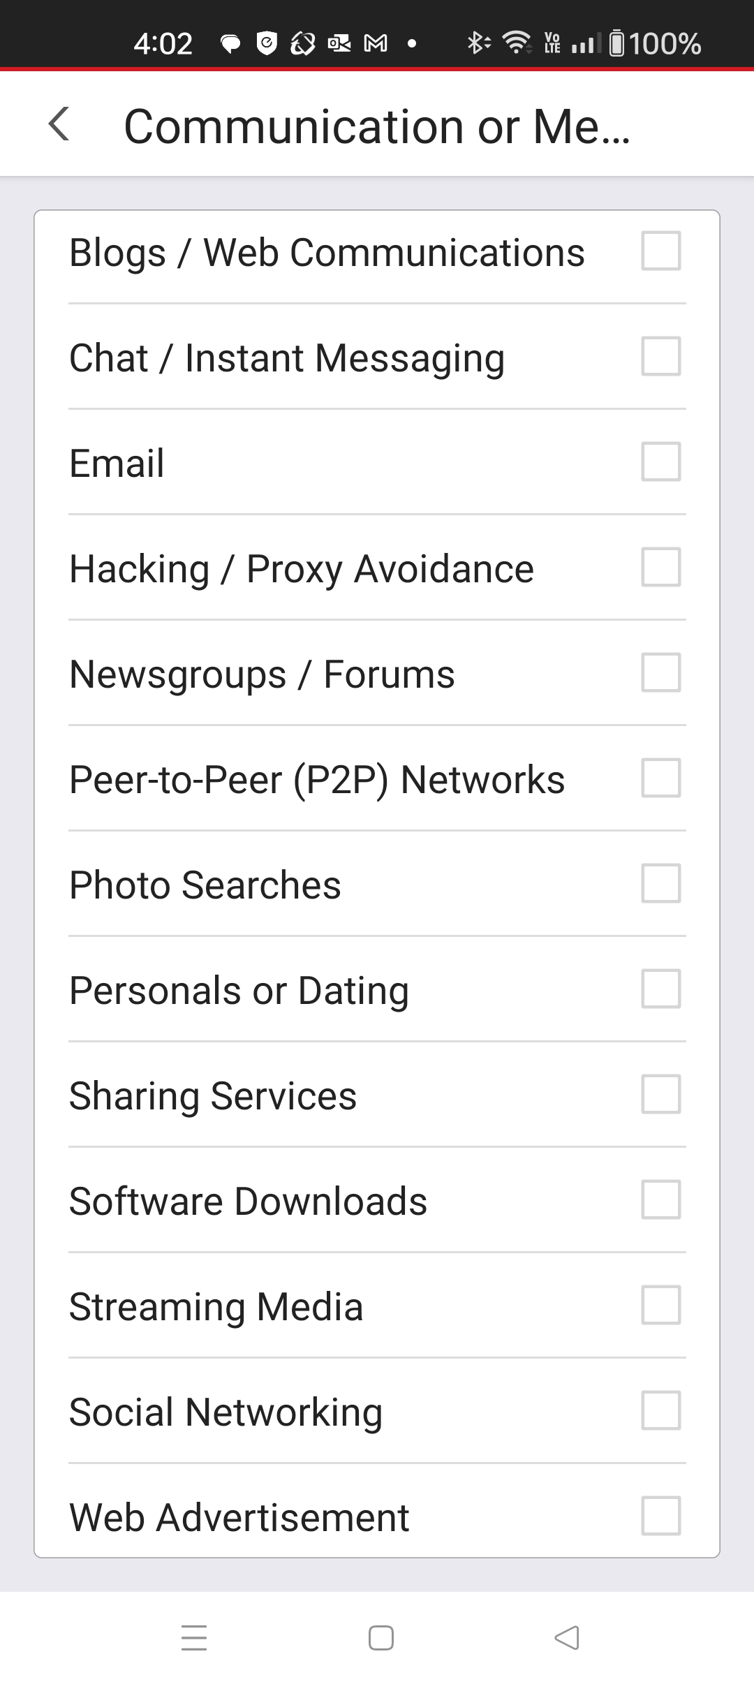Tap the Gmail notification icon
The height and width of the screenshot is (1684, 754).
376,44
